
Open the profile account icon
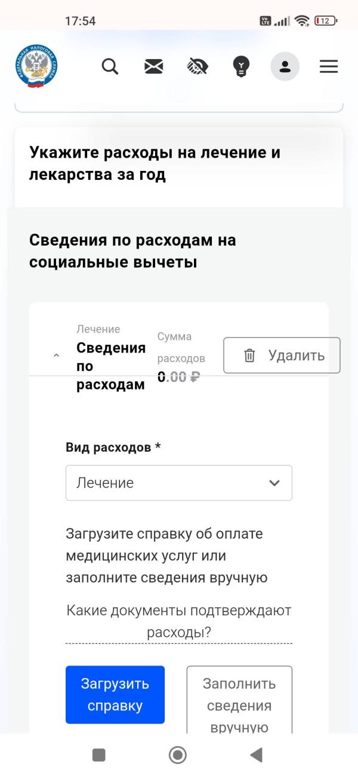click(x=285, y=66)
